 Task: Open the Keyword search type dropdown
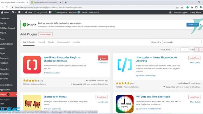(x=156, y=42)
